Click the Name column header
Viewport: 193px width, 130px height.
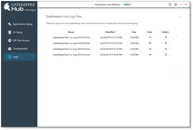pyautogui.click(x=71, y=32)
